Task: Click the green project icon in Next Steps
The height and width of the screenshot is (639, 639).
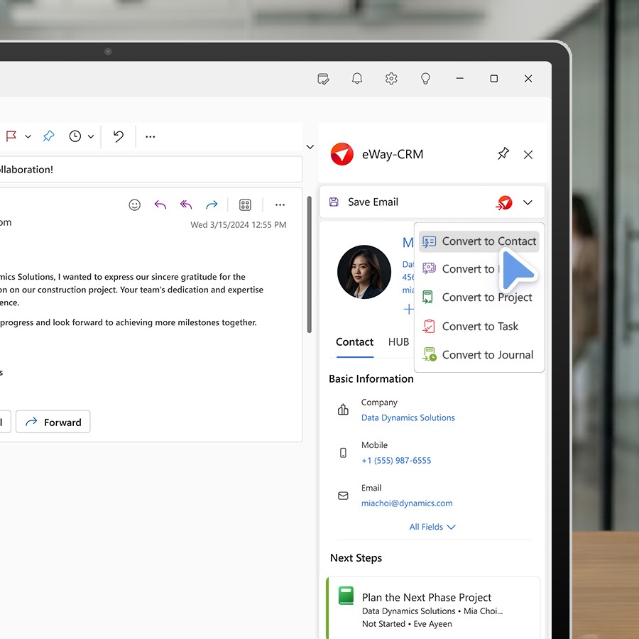Action: 346,596
